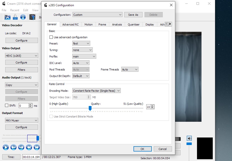Open video file toolbar icon
This screenshot has width=232, height=161.
(x=7, y=17)
